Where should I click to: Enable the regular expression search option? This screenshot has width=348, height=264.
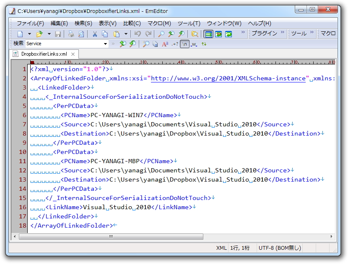tap(175, 44)
